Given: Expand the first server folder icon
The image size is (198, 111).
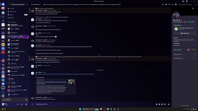Looking at the screenshot, I should coord(3,21).
